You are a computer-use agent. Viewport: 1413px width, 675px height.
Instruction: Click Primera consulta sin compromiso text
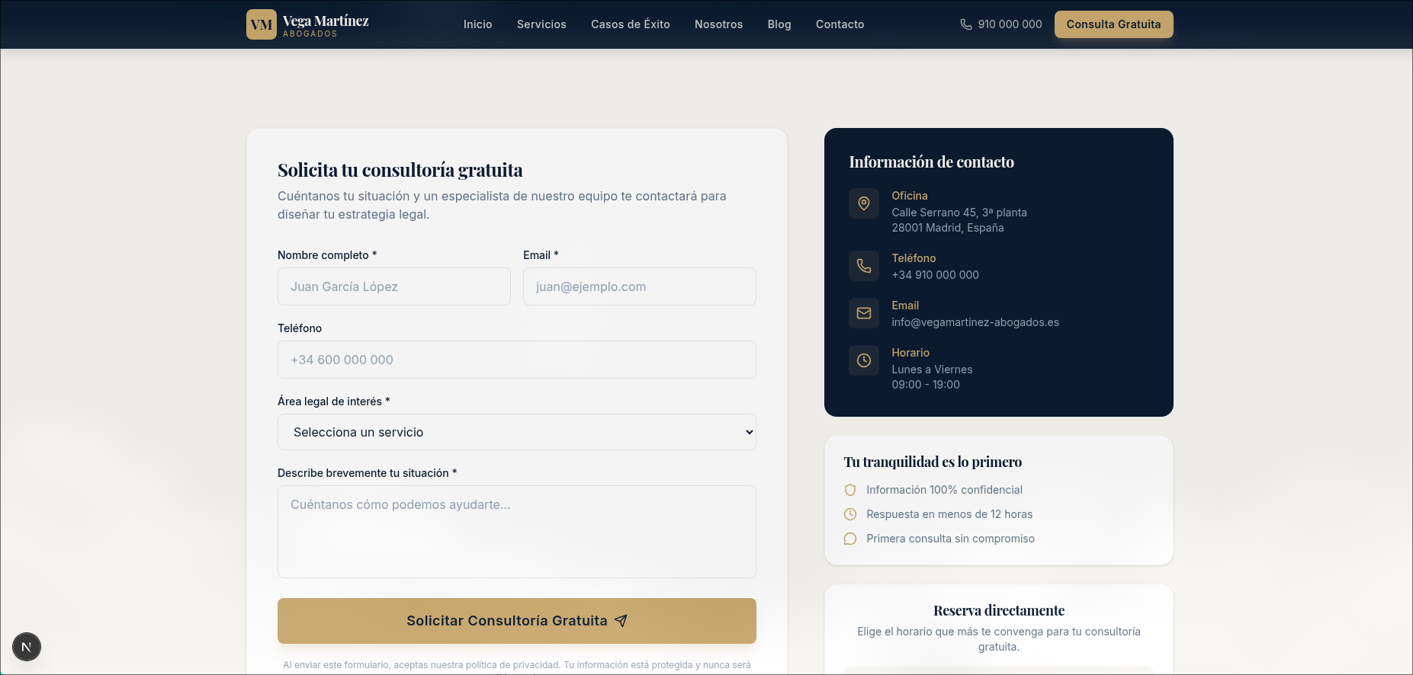(950, 539)
